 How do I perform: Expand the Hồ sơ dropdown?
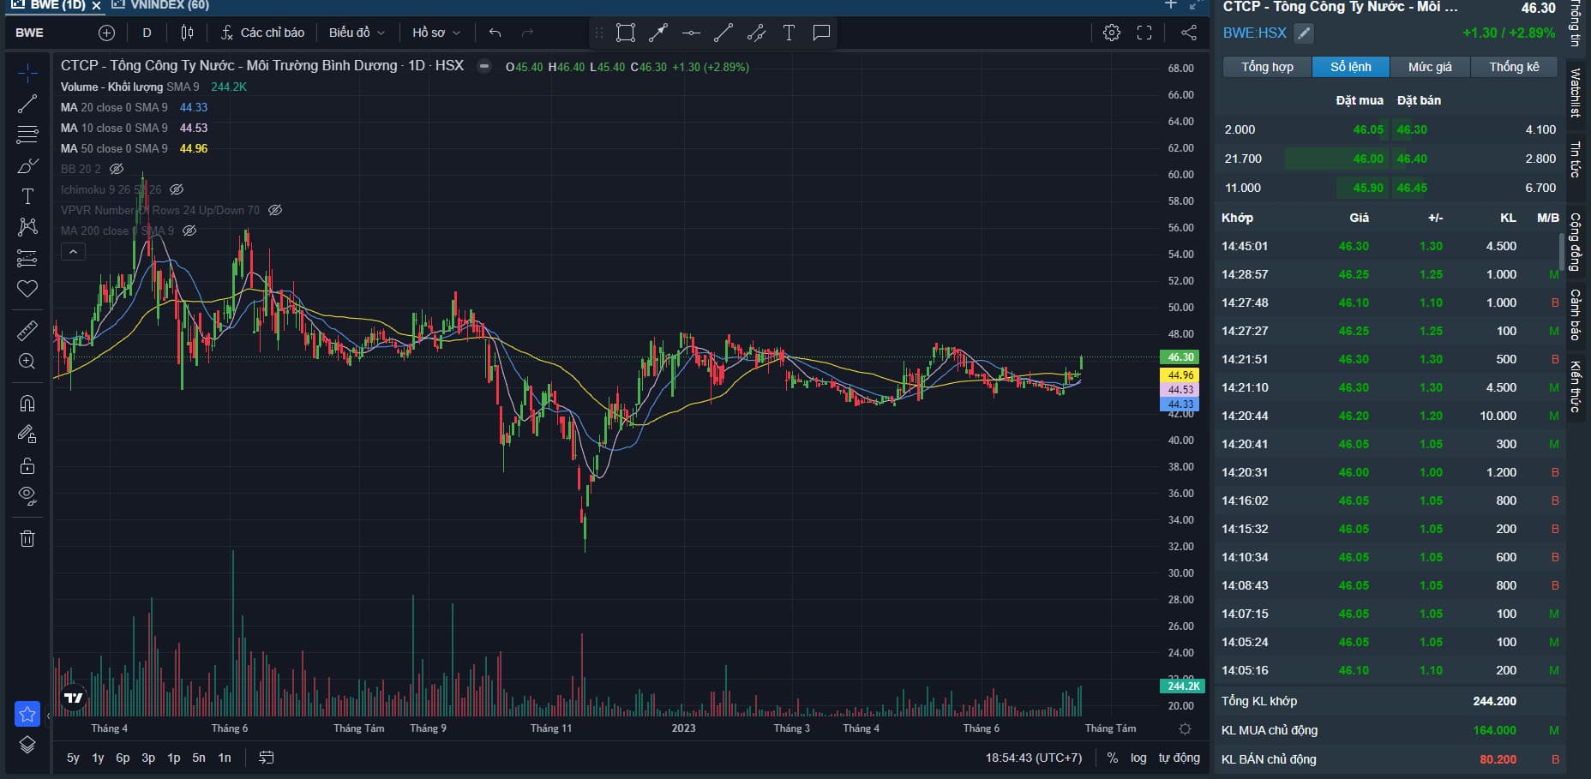436,33
